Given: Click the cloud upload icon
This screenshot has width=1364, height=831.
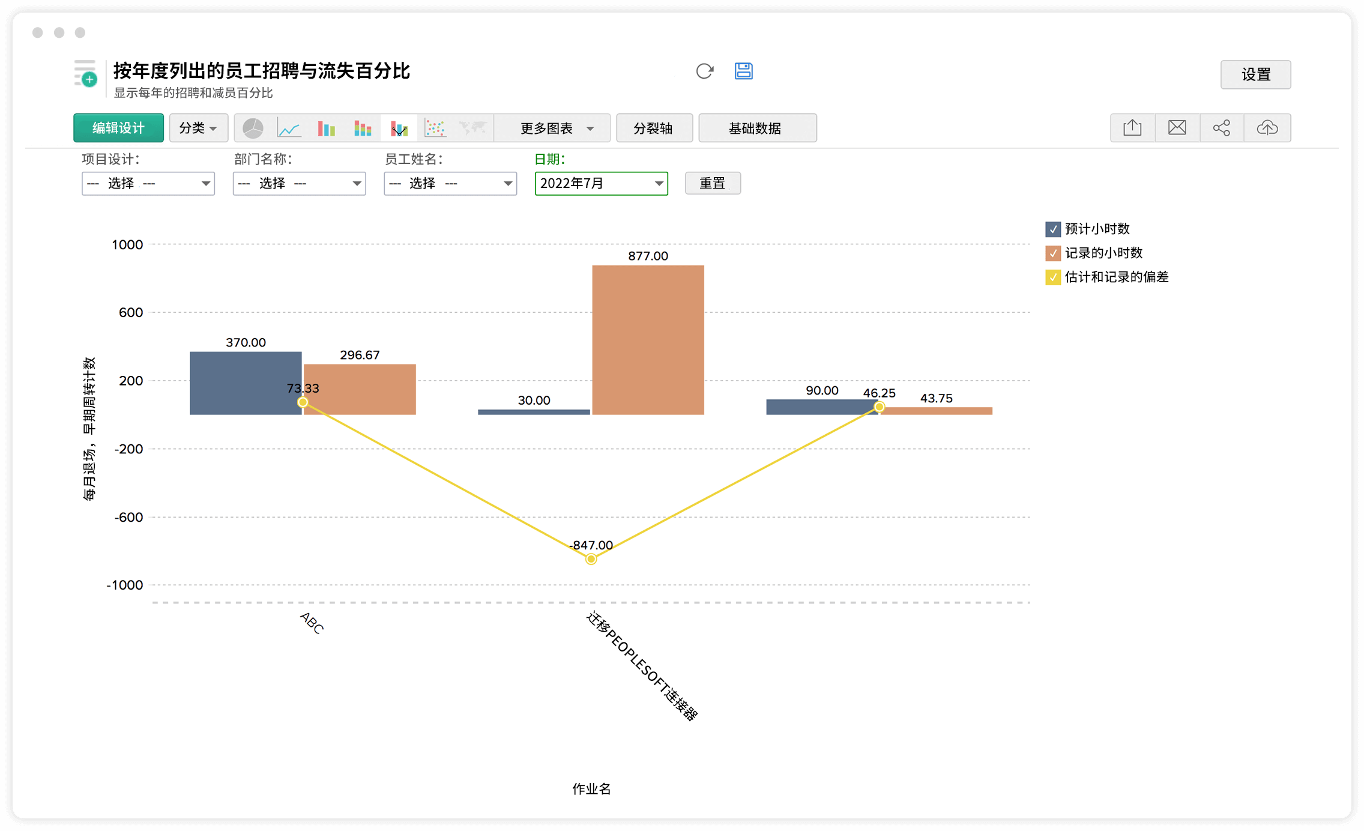Looking at the screenshot, I should point(1267,128).
